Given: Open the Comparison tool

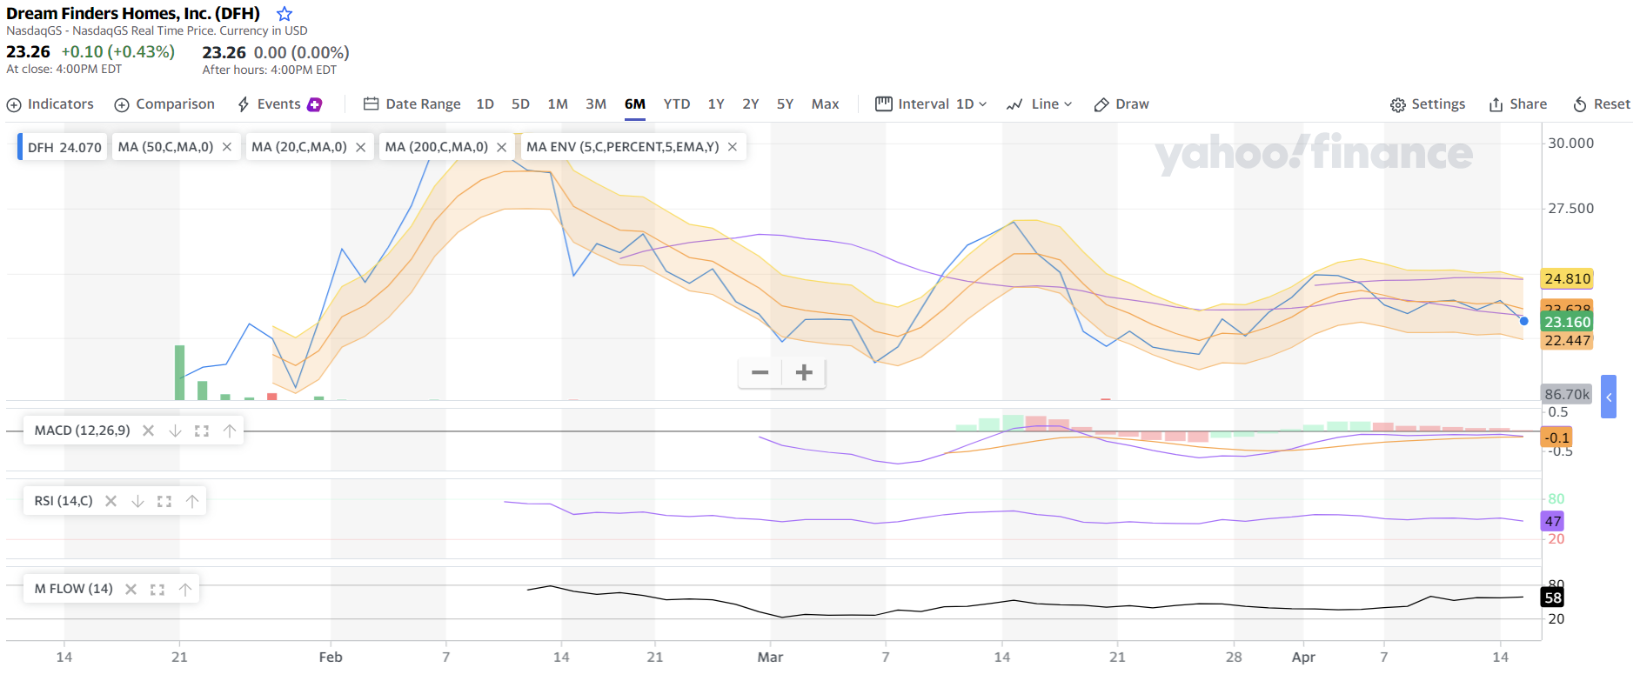Looking at the screenshot, I should point(164,104).
